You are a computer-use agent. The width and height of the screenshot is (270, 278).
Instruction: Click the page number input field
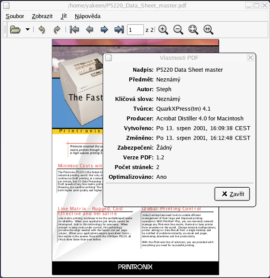pos(135,30)
